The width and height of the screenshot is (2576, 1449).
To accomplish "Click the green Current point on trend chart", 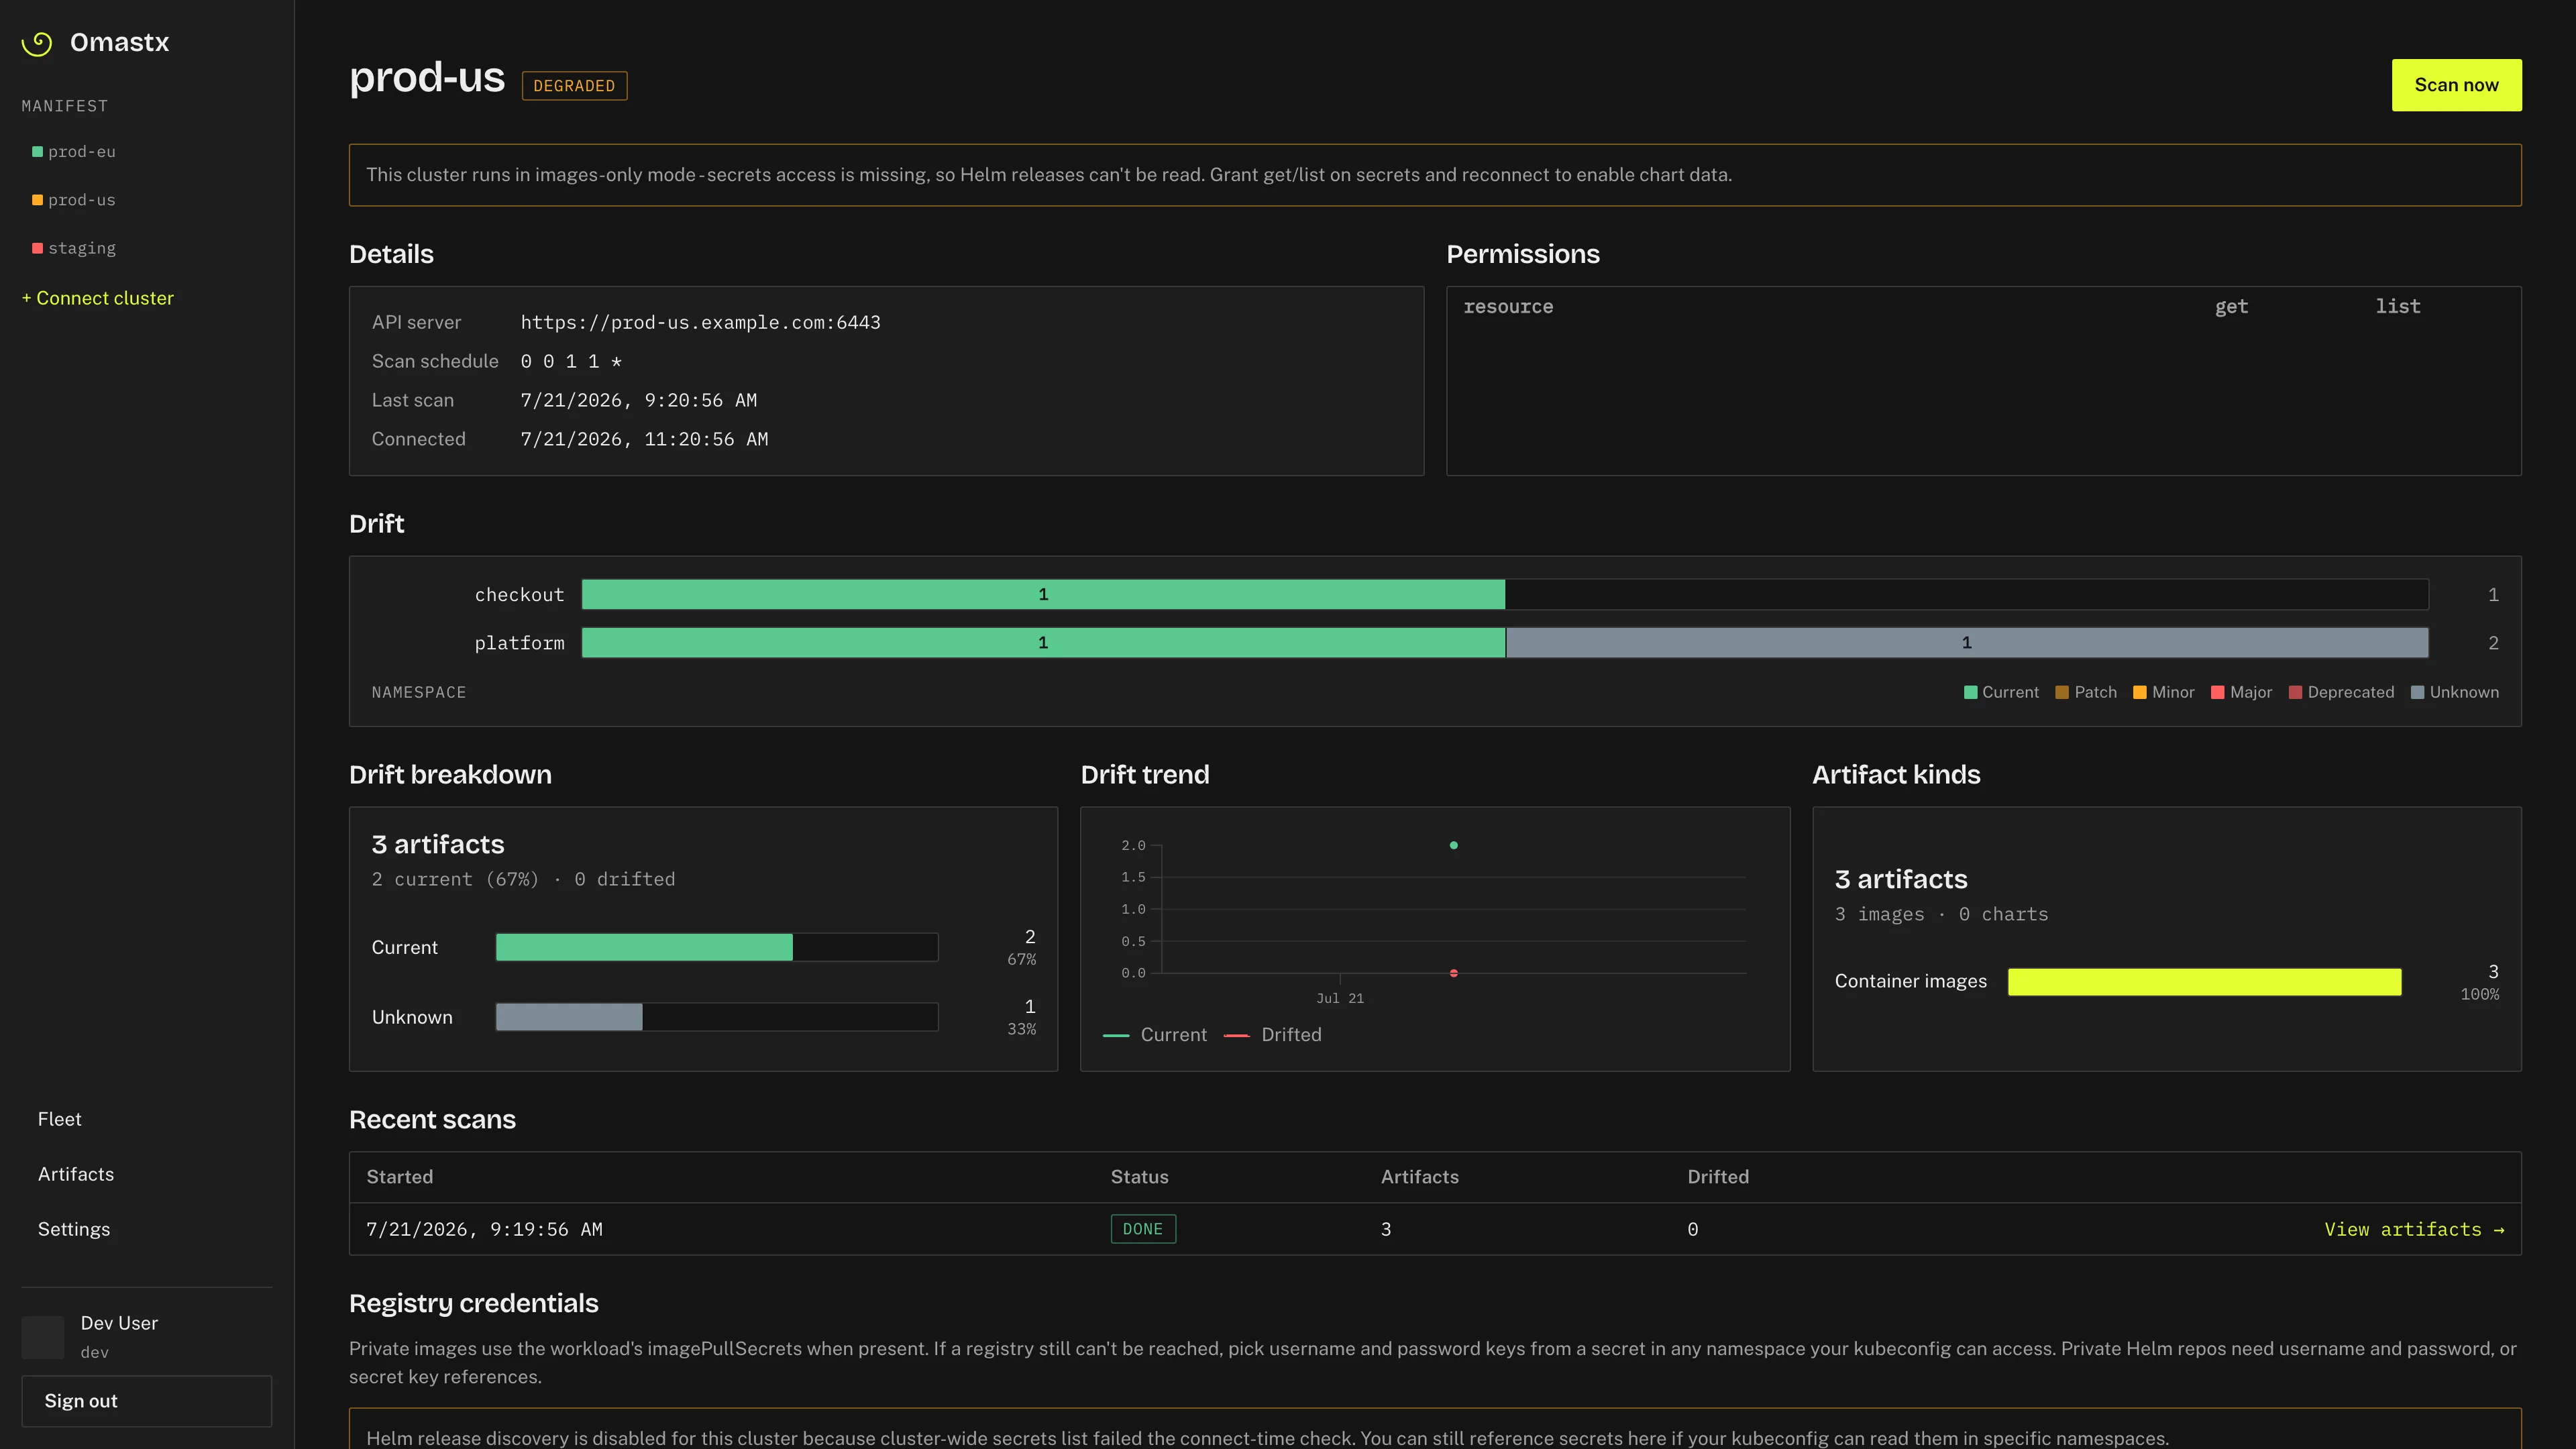I will coord(1453,845).
